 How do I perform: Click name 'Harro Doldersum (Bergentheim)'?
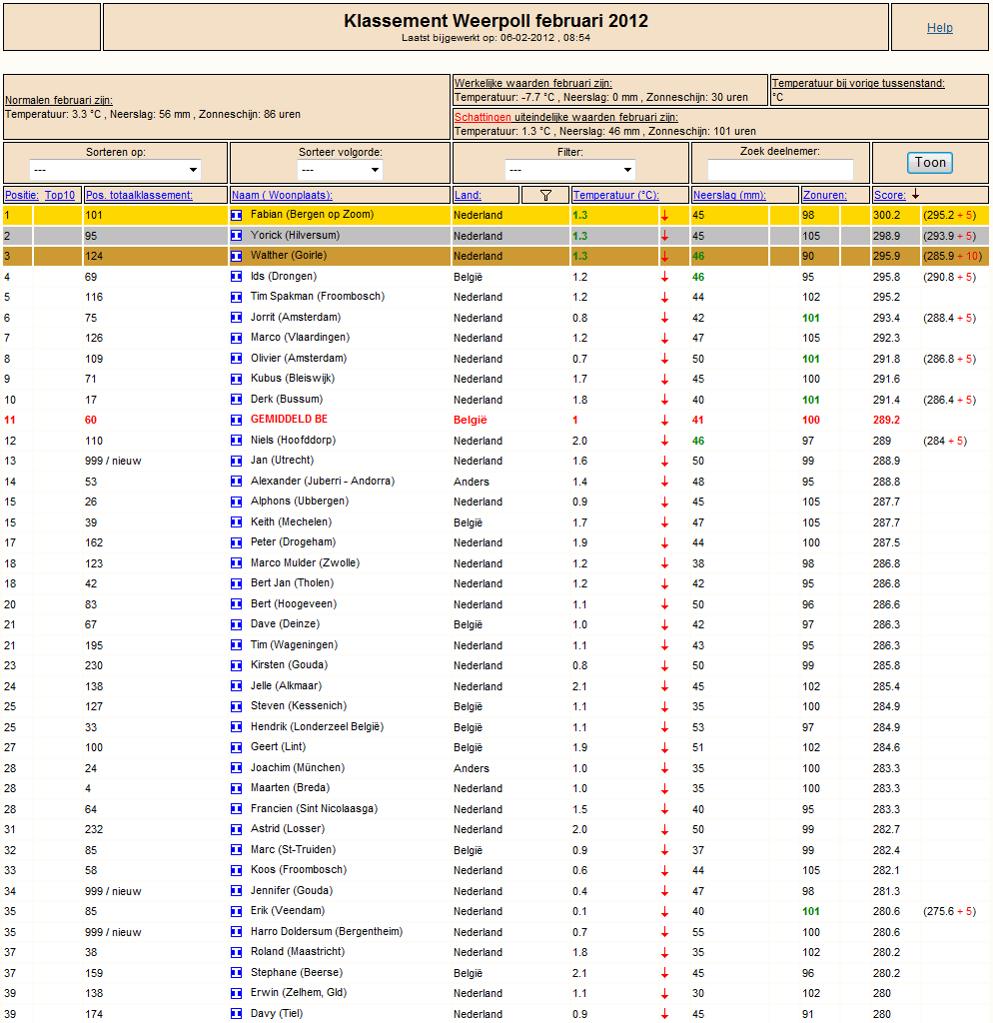point(327,932)
